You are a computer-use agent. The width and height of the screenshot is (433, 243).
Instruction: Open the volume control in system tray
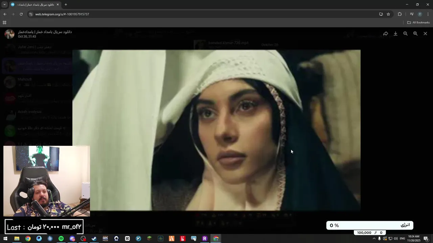tap(395, 239)
